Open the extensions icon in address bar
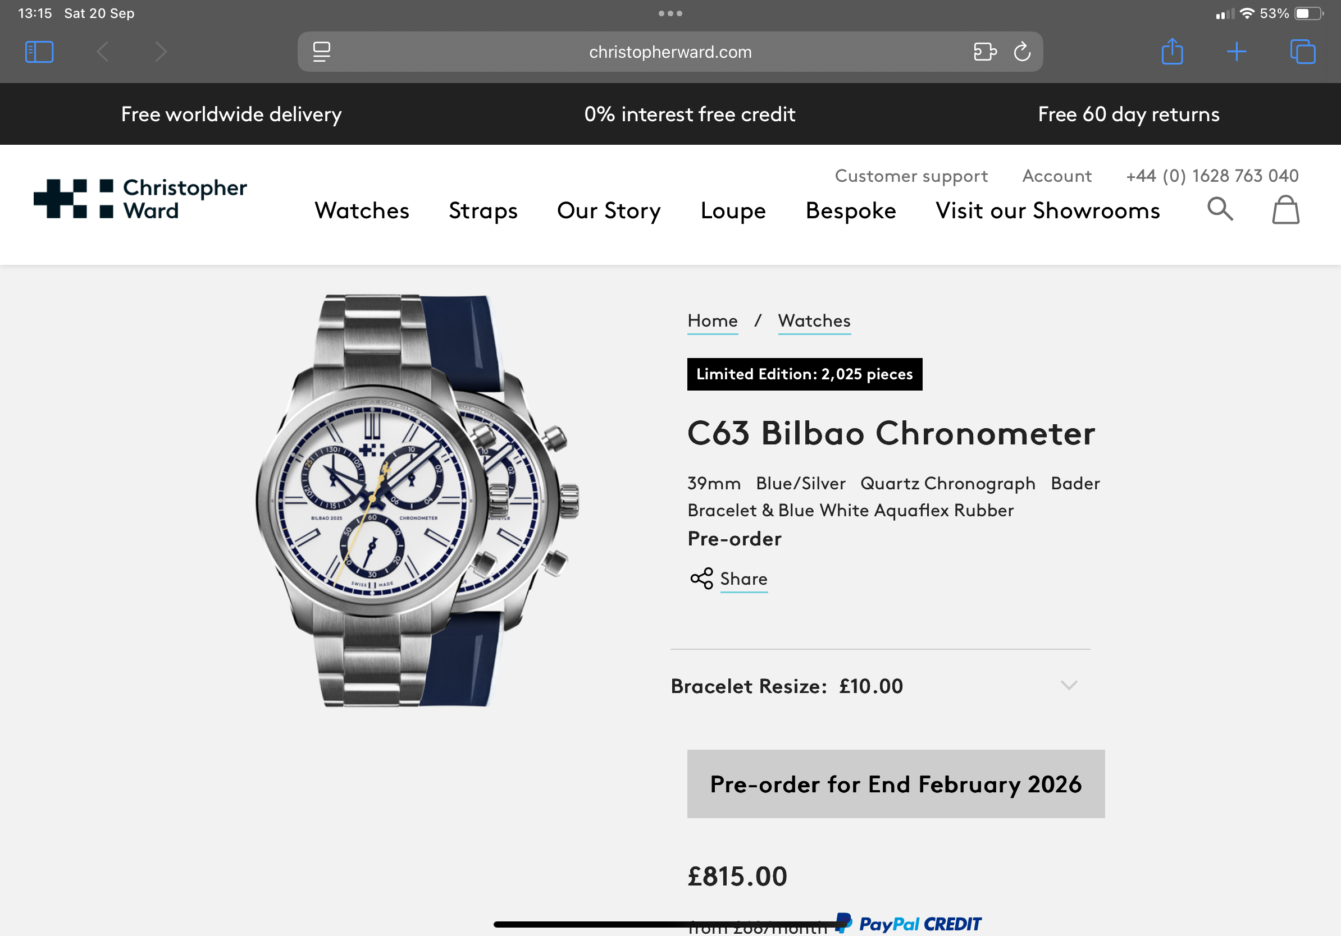This screenshot has width=1341, height=936. 985,52
